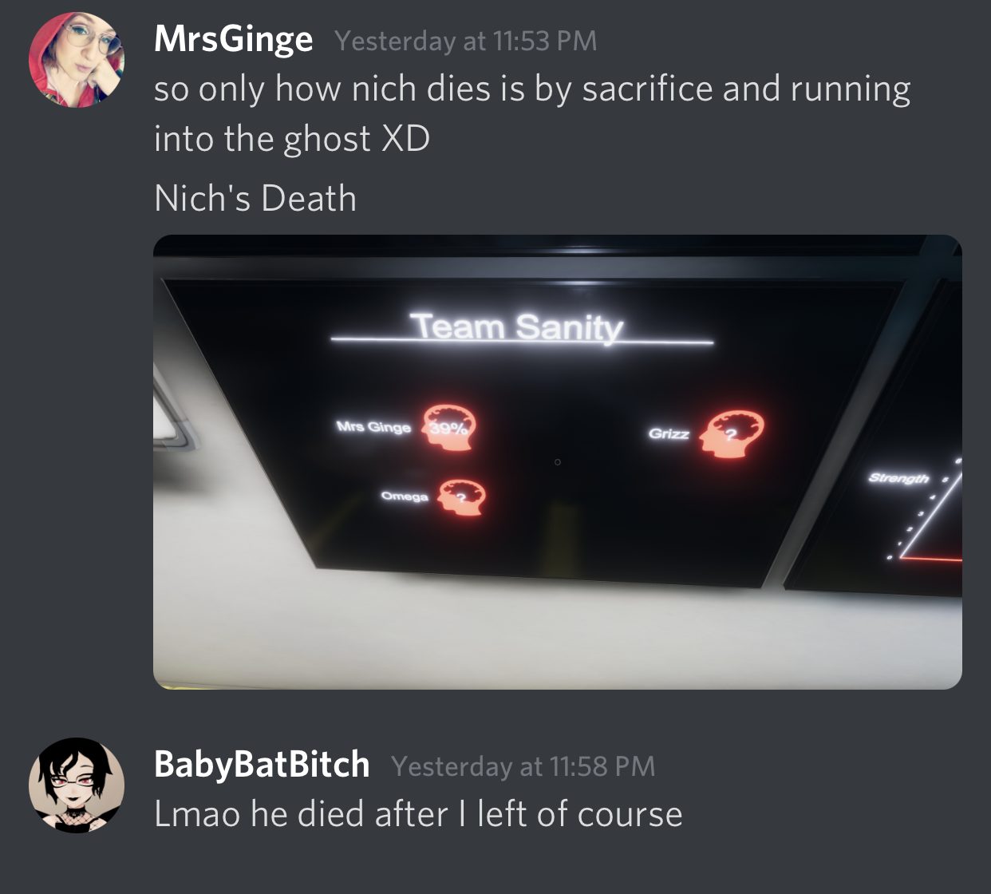Click the Mrs Ginge player name label
Screen dimensions: 991x894
click(x=373, y=427)
